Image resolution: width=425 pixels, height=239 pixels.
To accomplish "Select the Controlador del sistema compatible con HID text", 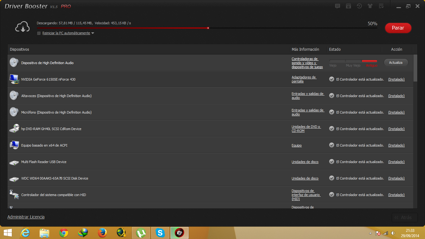I will (x=54, y=195).
